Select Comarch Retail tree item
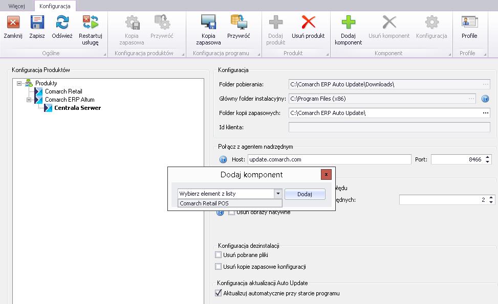Viewport: 498px width, 304px height. tap(63, 91)
